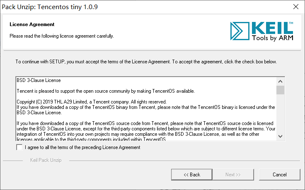Click the license scrollbar thumb

point(280,90)
